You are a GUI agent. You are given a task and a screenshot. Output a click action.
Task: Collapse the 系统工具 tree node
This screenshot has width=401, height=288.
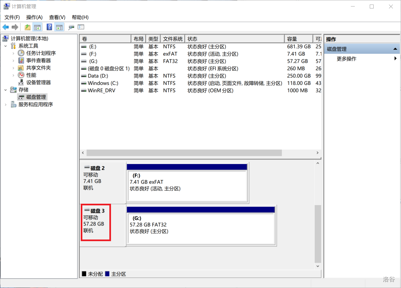[6, 46]
